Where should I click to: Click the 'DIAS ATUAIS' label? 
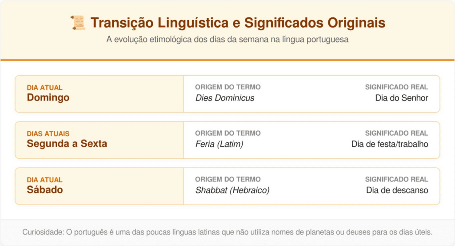pyautogui.click(x=48, y=133)
